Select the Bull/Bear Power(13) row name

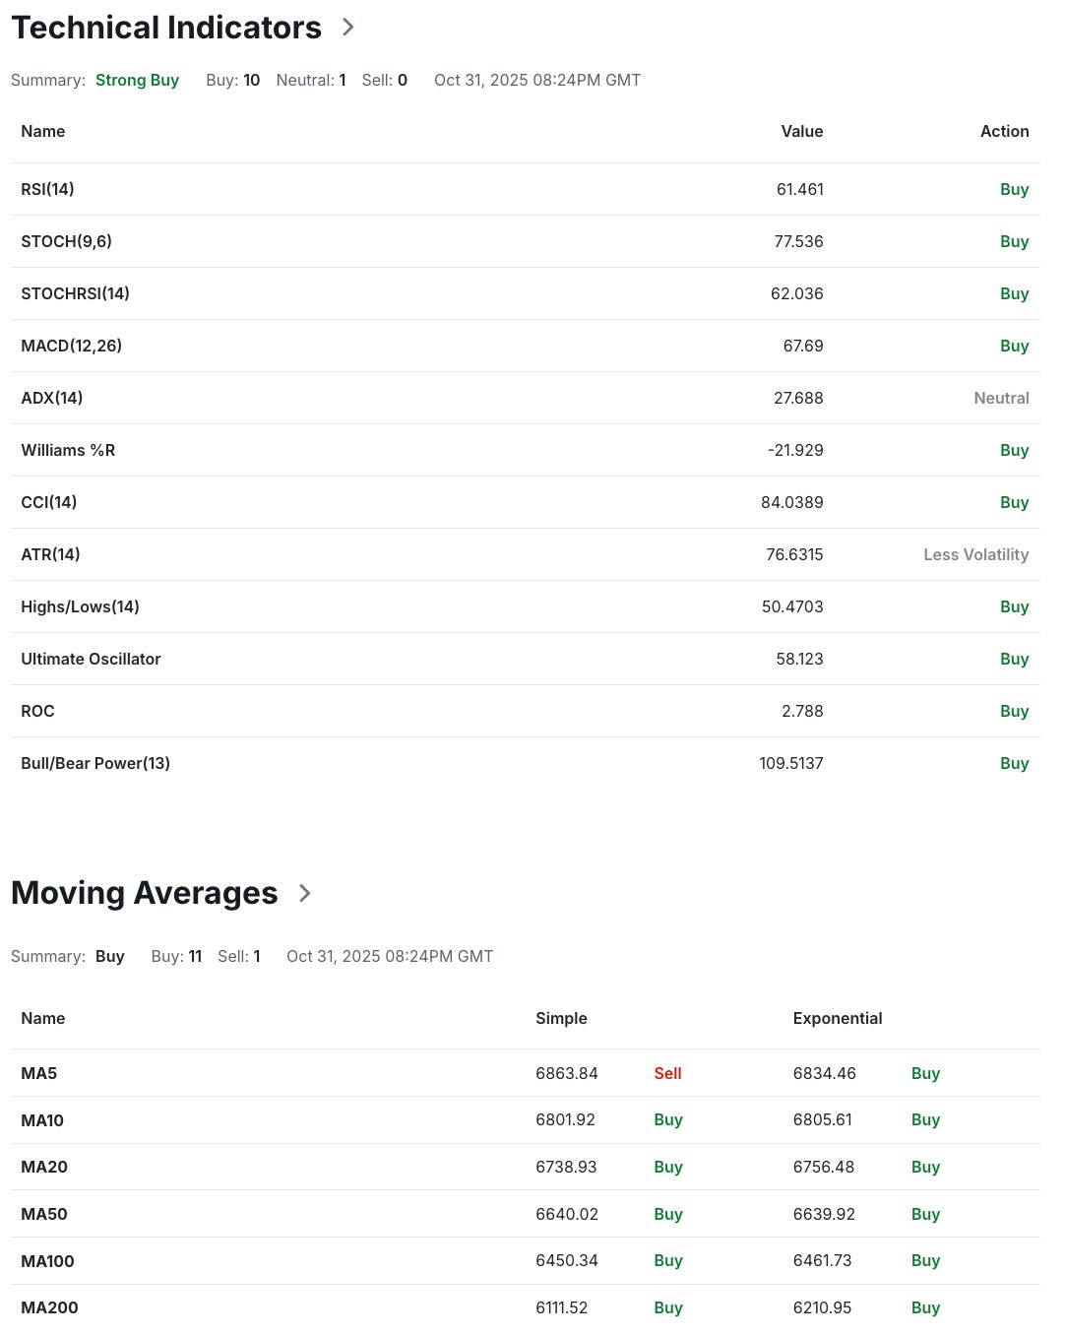point(95,763)
